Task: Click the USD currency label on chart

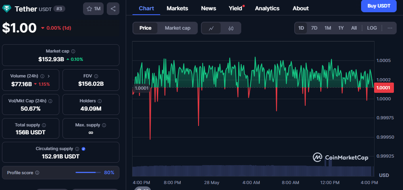Action: click(x=384, y=175)
